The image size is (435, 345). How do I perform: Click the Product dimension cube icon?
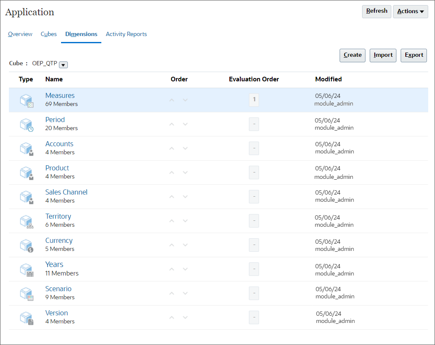pos(26,172)
